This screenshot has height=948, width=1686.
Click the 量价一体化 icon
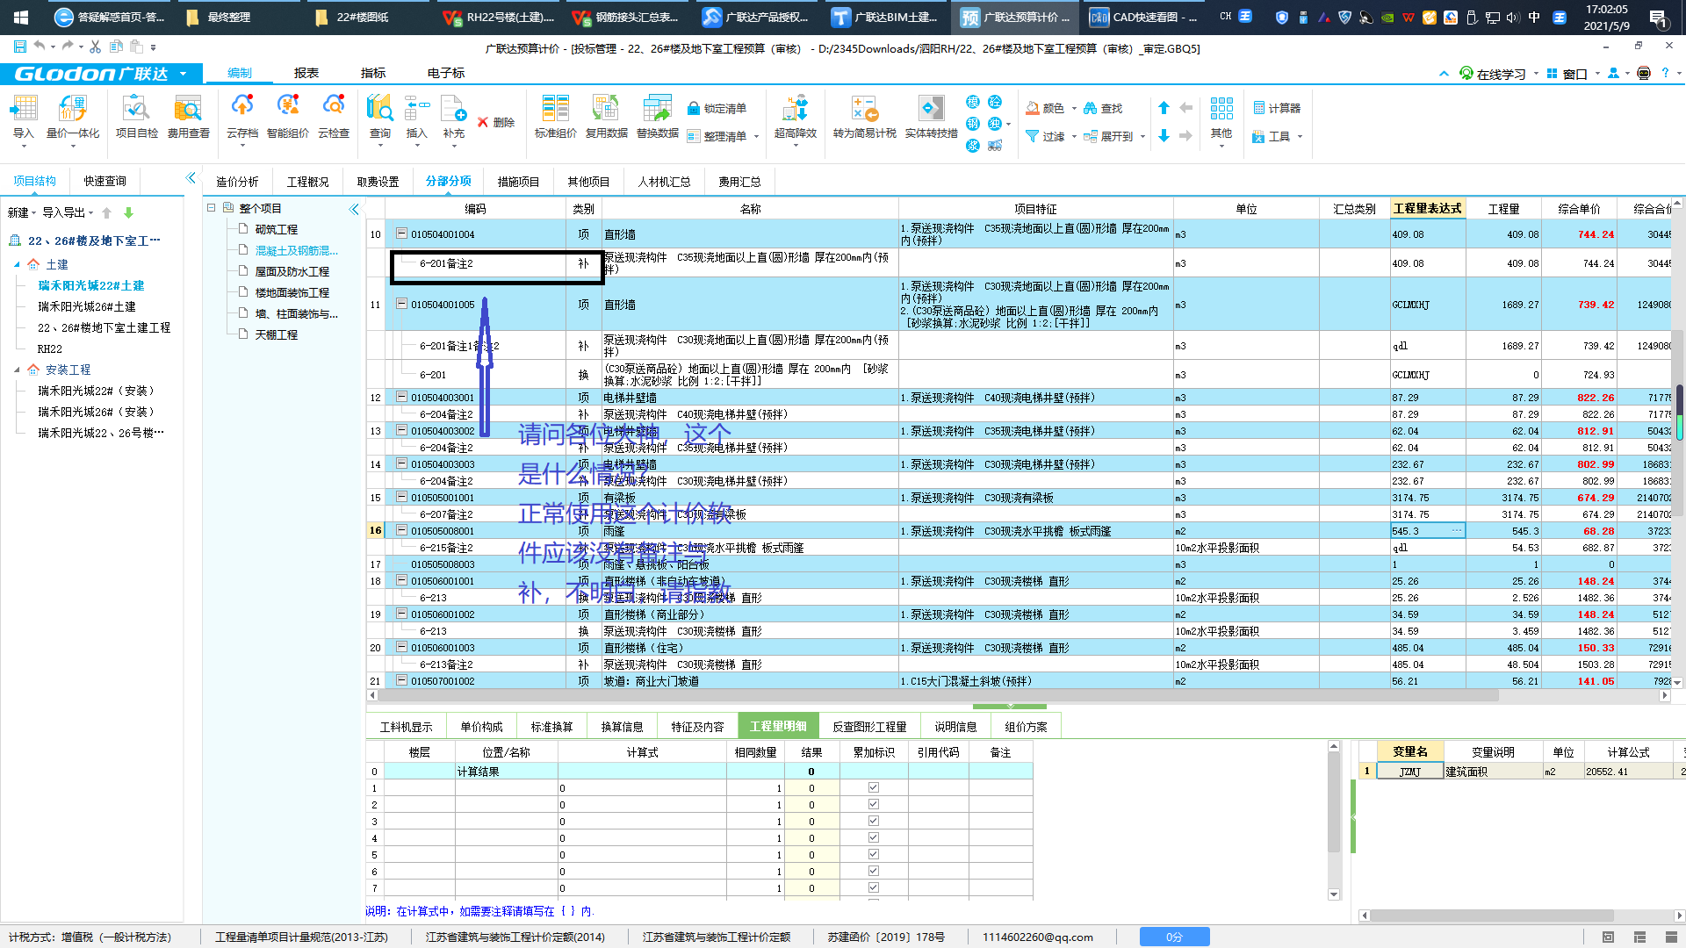[73, 117]
